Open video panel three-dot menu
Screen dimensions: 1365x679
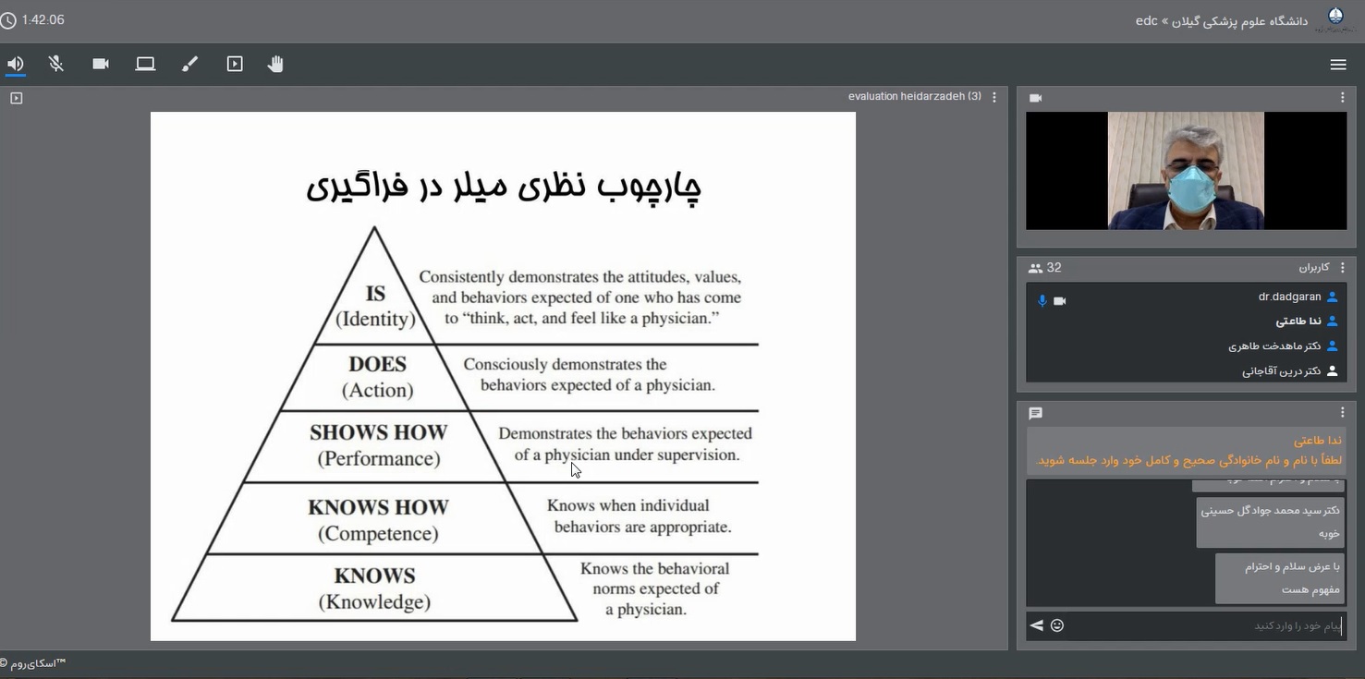tap(1342, 98)
